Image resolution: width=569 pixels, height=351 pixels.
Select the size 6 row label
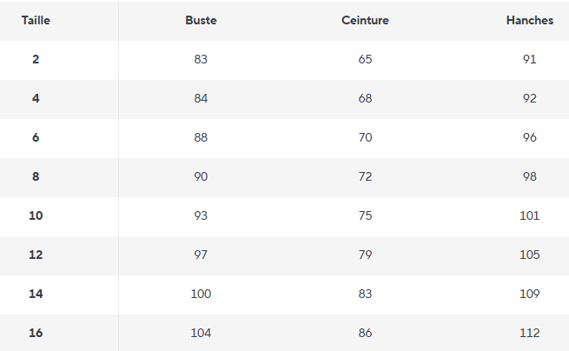(36, 137)
